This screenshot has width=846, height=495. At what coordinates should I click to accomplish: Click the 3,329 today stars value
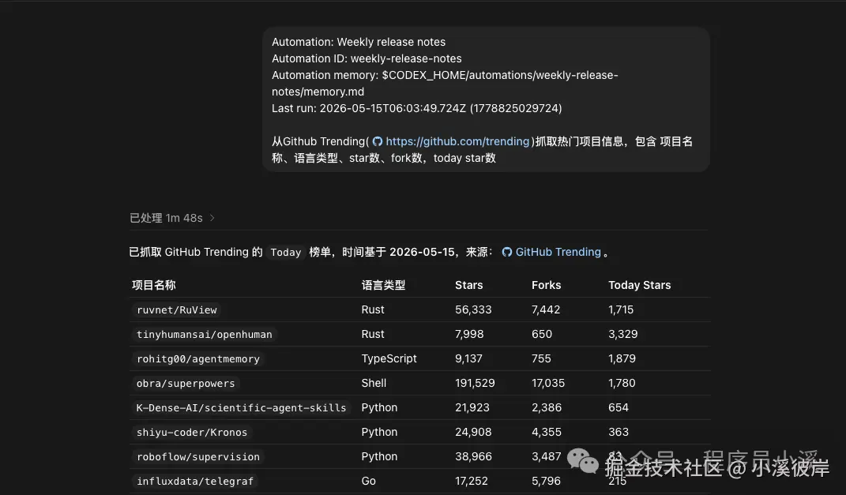623,334
